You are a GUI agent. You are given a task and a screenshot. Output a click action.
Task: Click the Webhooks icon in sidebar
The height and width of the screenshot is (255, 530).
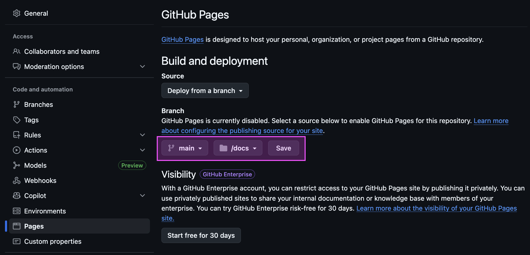pos(17,181)
